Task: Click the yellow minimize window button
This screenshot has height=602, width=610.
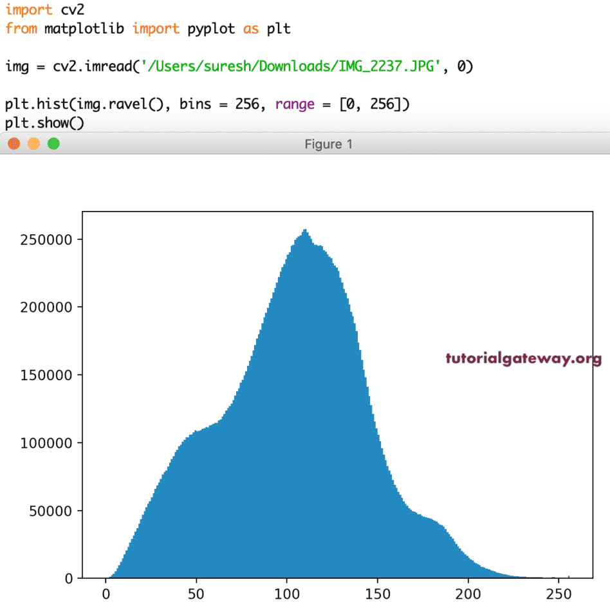Action: pyautogui.click(x=34, y=144)
